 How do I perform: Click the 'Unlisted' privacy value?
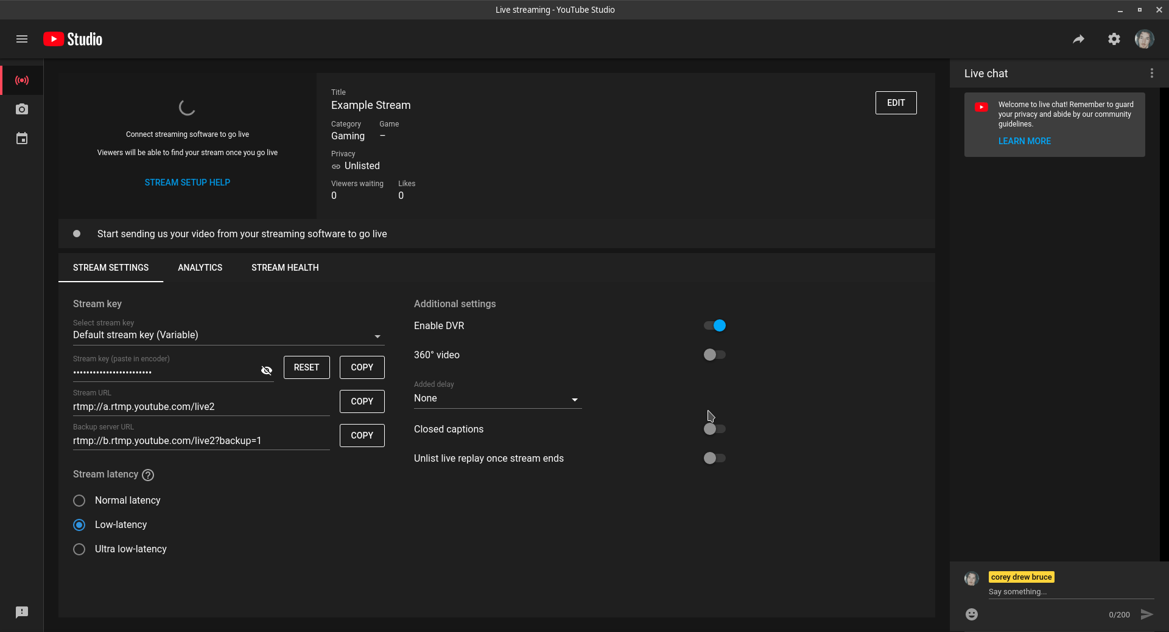pyautogui.click(x=362, y=166)
